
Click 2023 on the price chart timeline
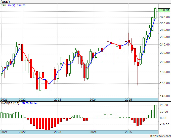(58, 100)
